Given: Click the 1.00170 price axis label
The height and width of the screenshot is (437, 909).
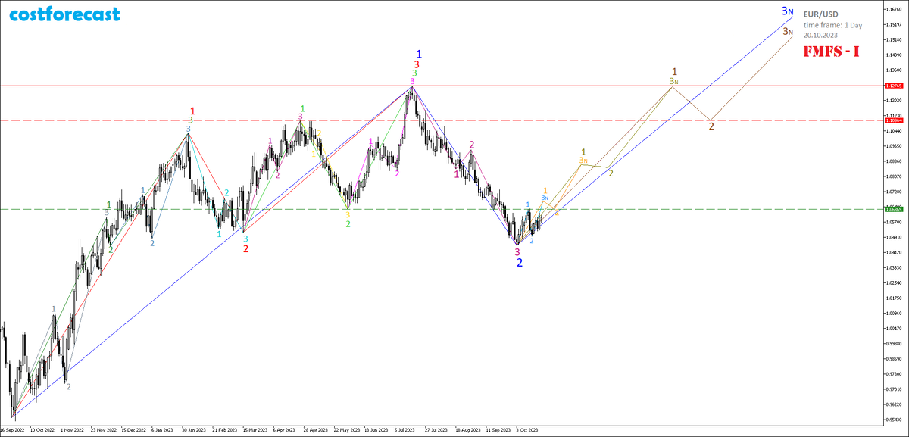Looking at the screenshot, I should click(894, 328).
